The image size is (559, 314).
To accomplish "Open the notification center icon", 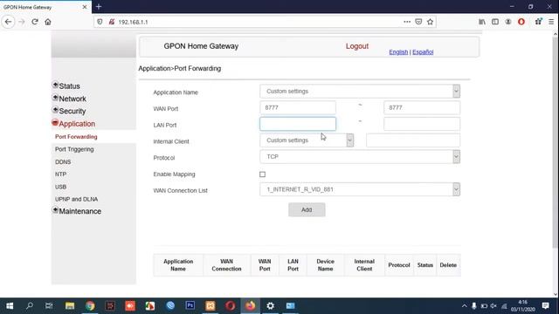I will (545, 306).
